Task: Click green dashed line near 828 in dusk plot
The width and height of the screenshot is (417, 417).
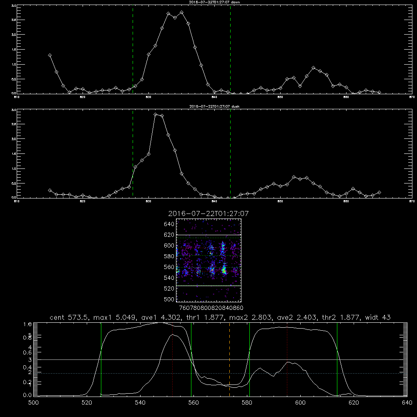Action: [133, 153]
